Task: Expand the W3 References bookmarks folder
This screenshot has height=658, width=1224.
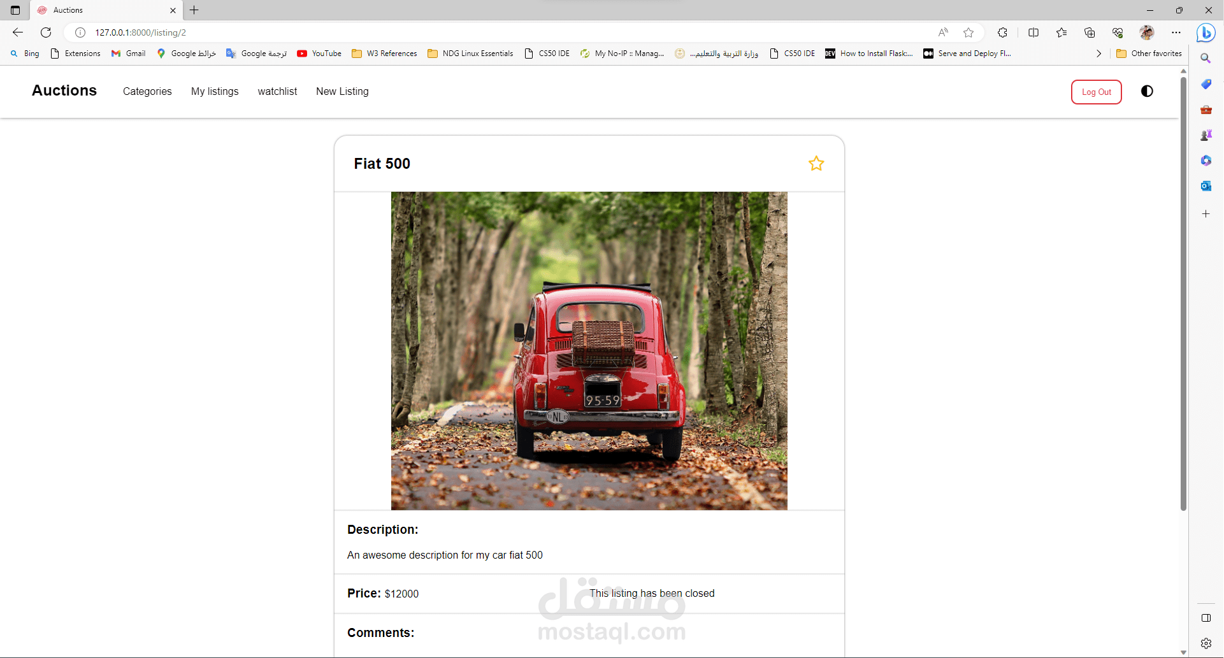Action: point(385,54)
